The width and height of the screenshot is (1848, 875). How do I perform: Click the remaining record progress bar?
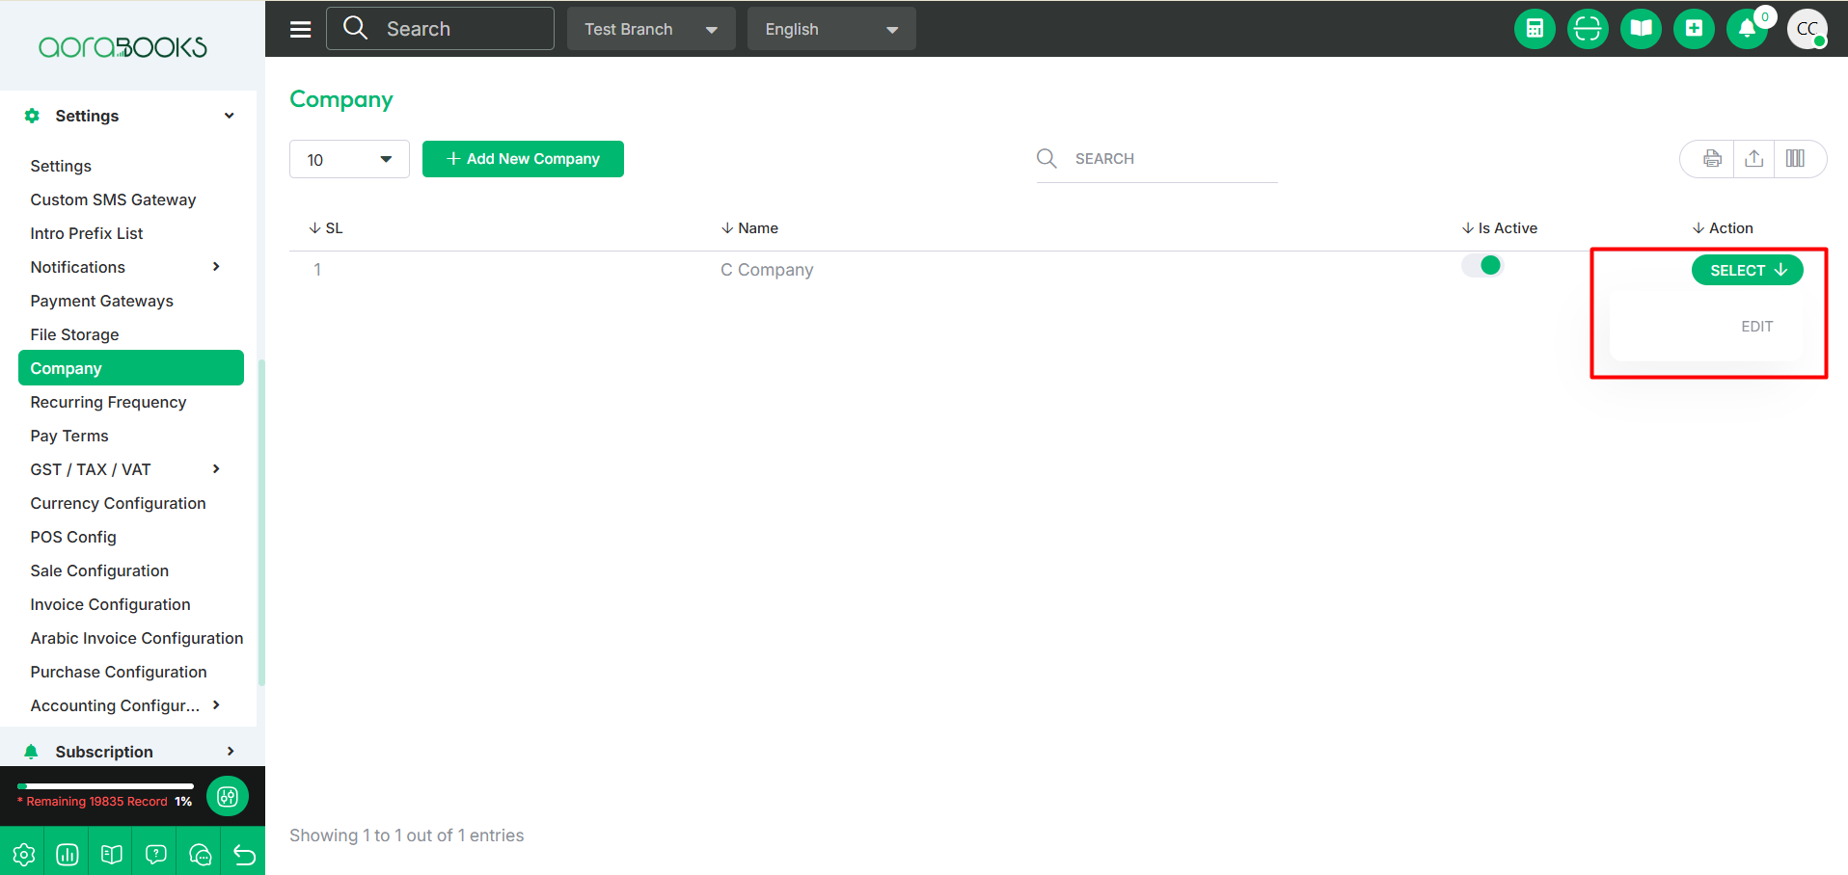pos(105,786)
